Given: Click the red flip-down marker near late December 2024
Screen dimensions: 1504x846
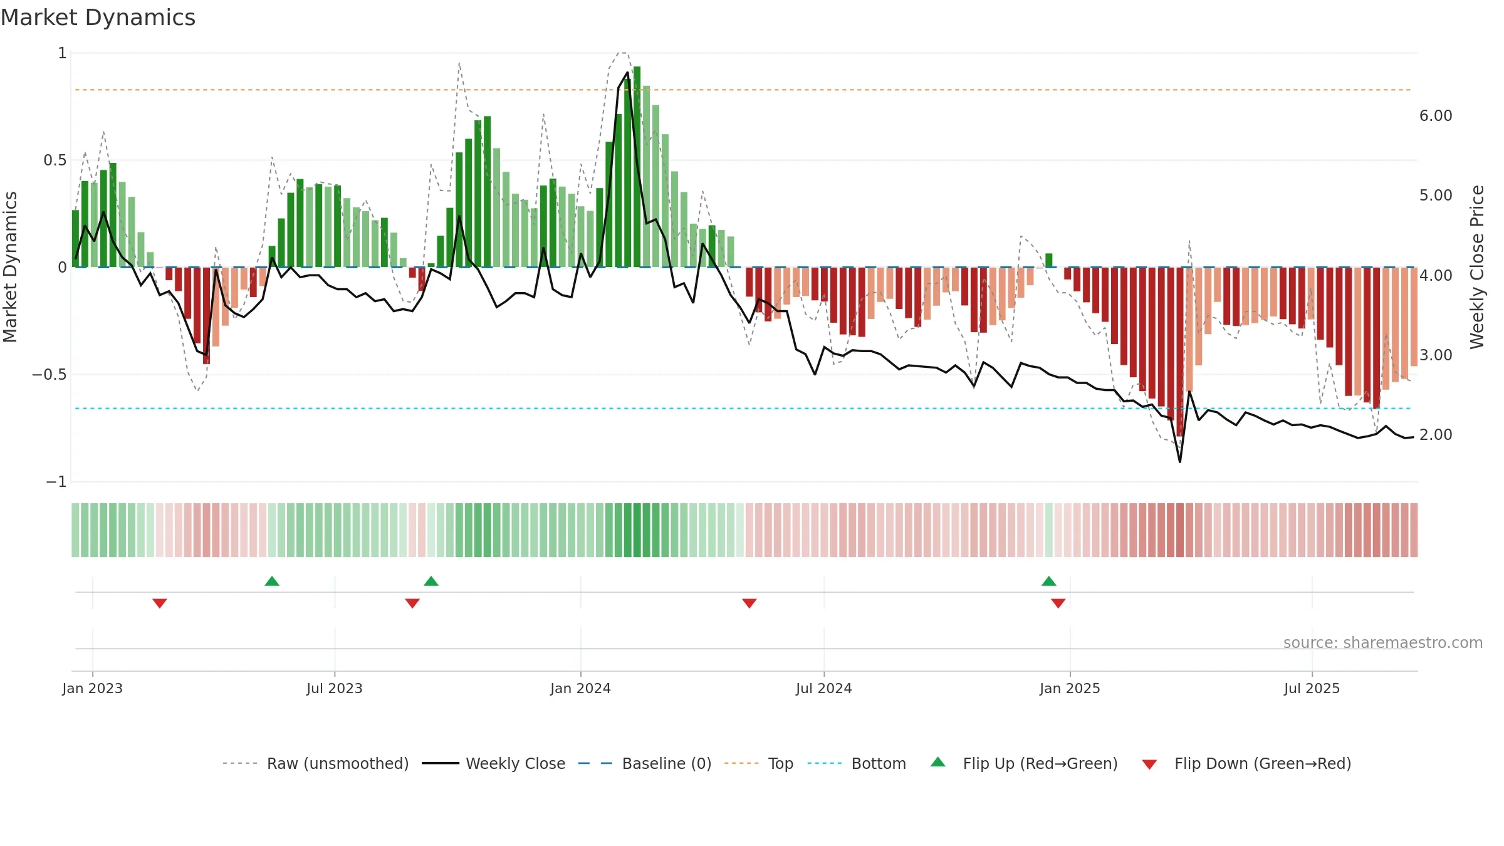Looking at the screenshot, I should (x=1058, y=603).
